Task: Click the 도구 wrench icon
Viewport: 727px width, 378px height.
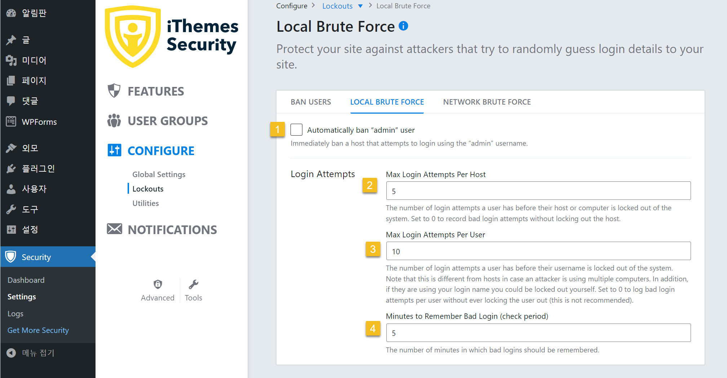Action: pos(11,210)
